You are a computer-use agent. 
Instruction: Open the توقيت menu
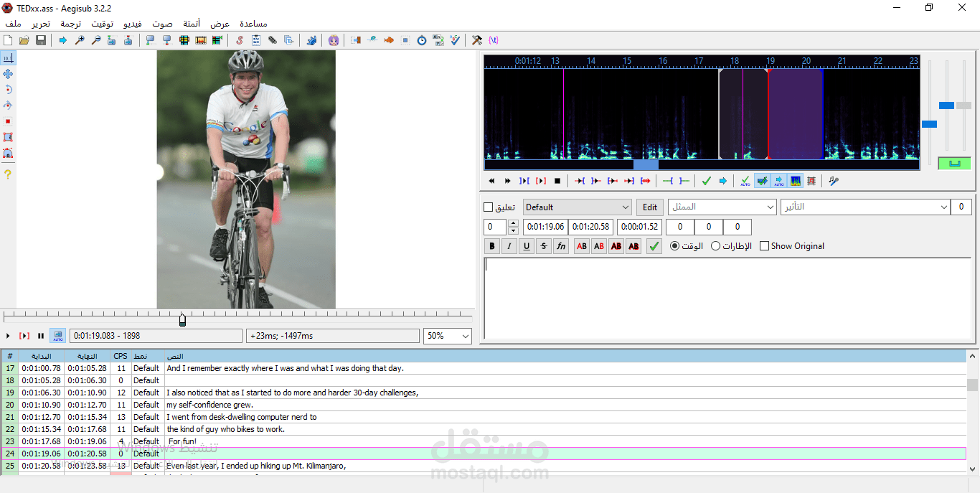click(x=103, y=24)
